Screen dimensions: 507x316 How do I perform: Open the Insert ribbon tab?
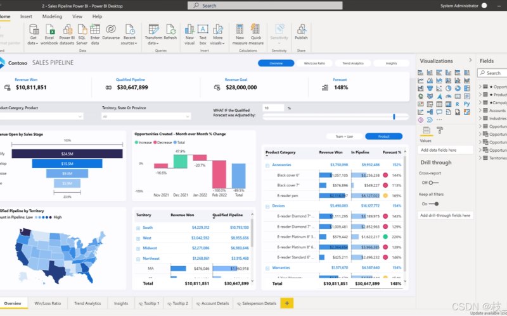coord(26,16)
